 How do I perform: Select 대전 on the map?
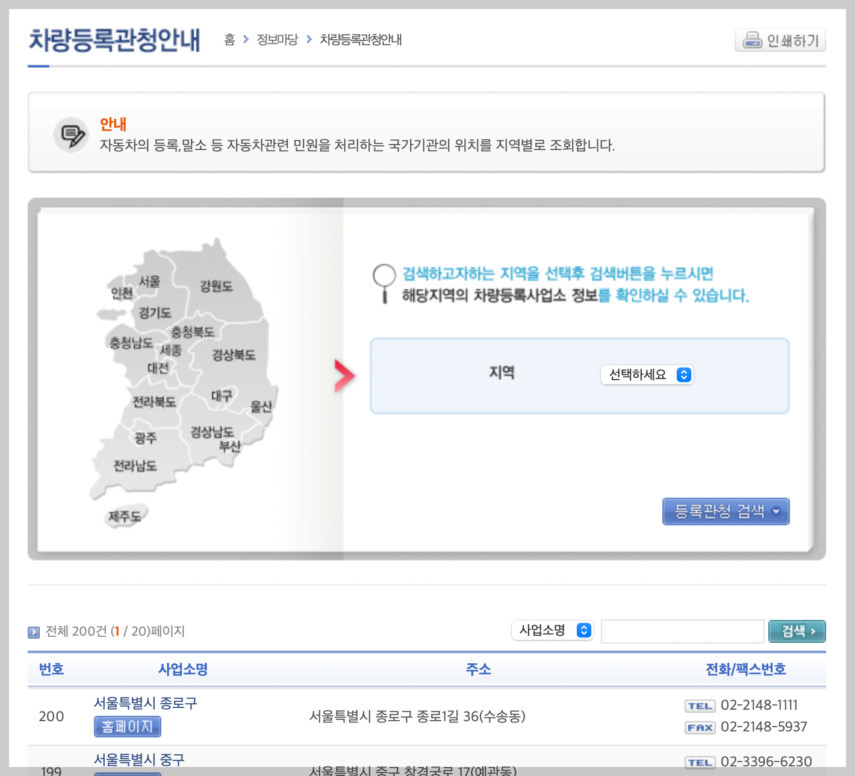[x=158, y=368]
